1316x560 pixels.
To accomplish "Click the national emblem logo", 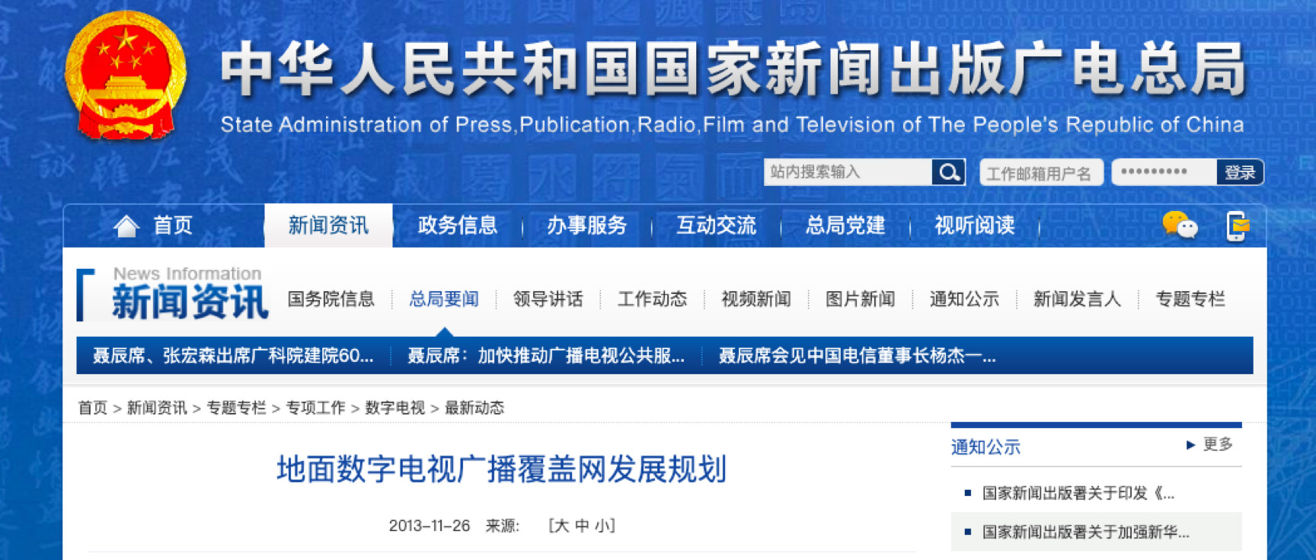I will 125,75.
